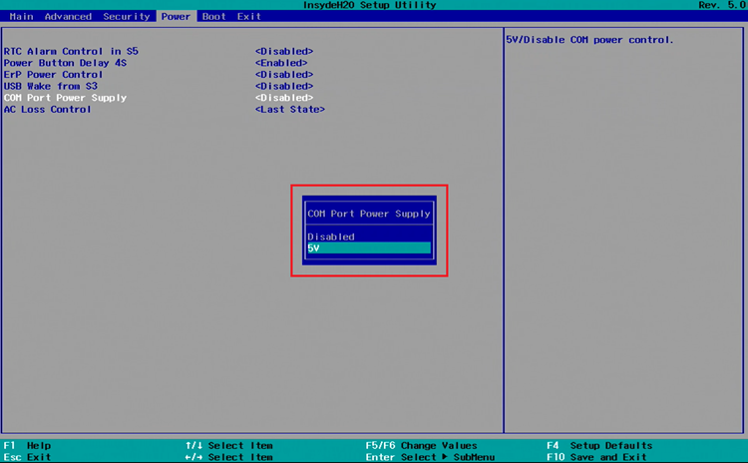
Task: Go to the Security tab
Action: (127, 16)
